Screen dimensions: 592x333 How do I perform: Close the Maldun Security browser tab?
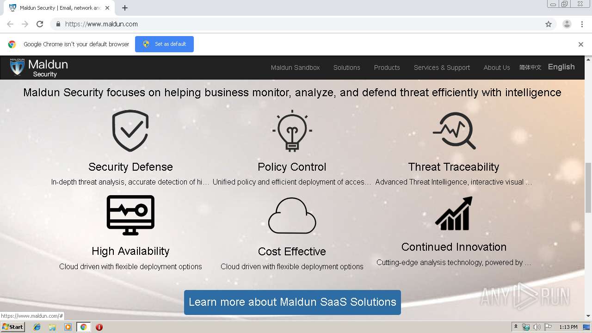pos(107,8)
